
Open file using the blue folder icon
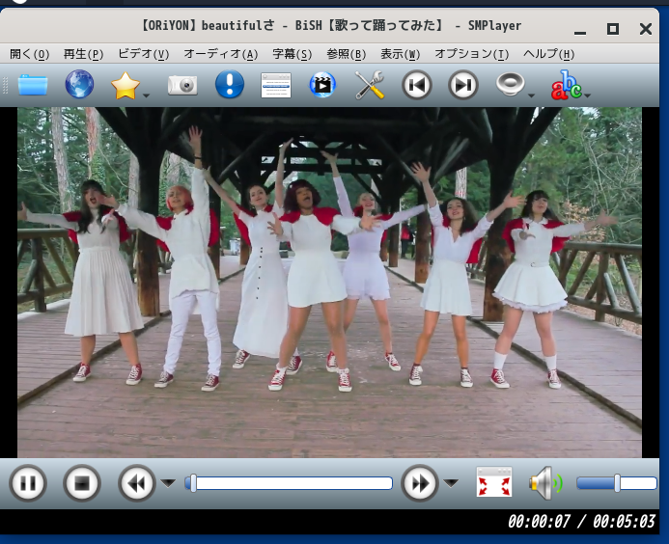click(x=33, y=85)
